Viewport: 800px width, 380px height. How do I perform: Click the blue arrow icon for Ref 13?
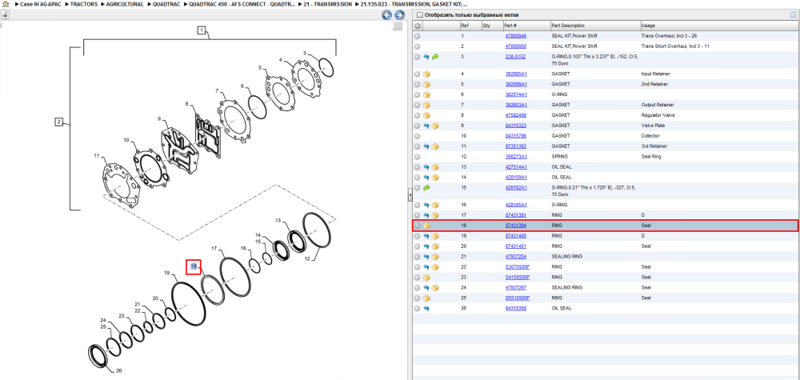coord(426,166)
